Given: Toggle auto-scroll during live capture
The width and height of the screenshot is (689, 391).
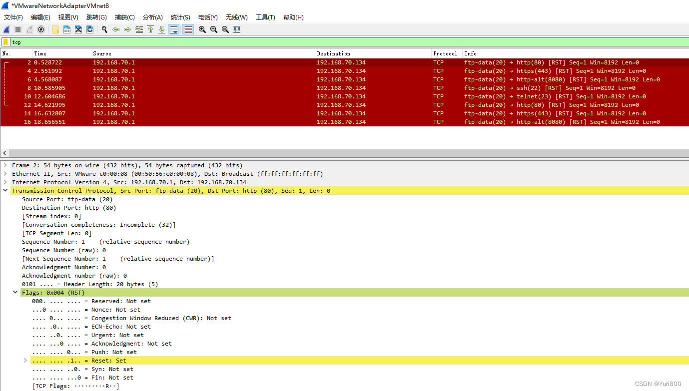Looking at the screenshot, I should 174,29.
